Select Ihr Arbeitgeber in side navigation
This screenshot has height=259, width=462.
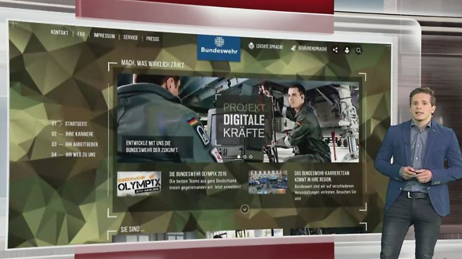tap(81, 144)
